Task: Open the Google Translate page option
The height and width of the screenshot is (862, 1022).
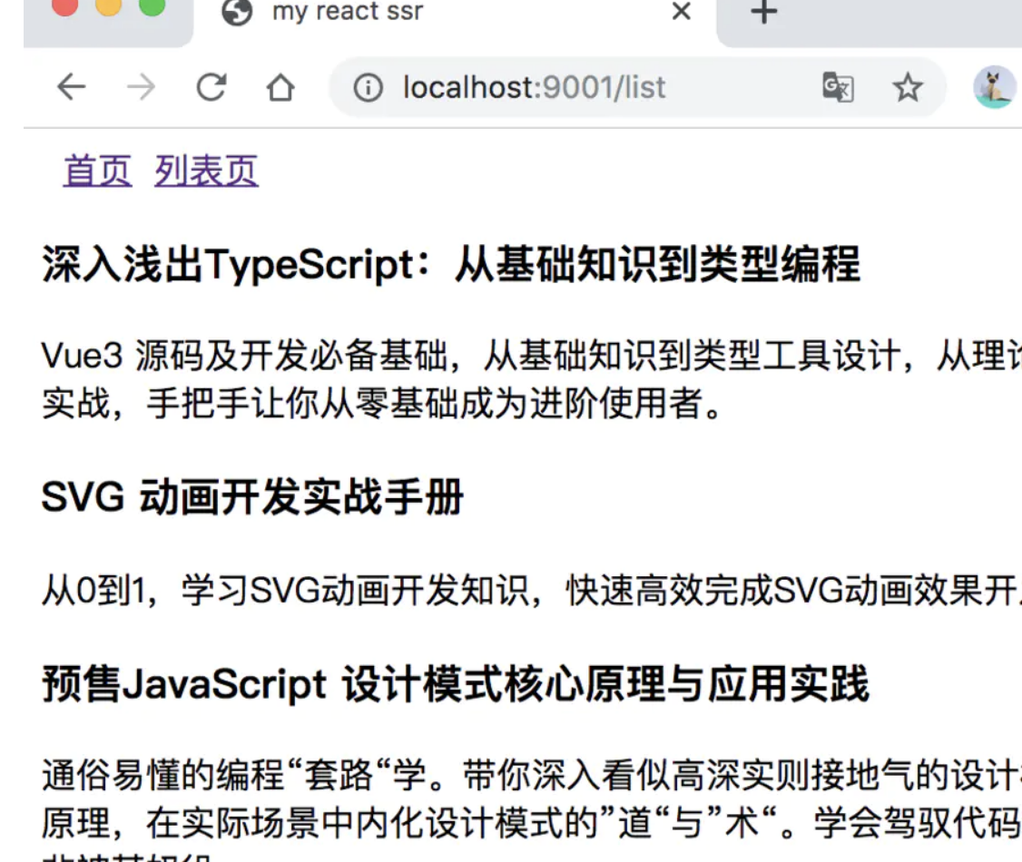Action: (837, 88)
